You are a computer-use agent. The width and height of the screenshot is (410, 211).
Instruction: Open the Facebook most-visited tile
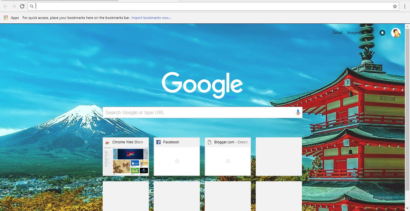point(177,157)
